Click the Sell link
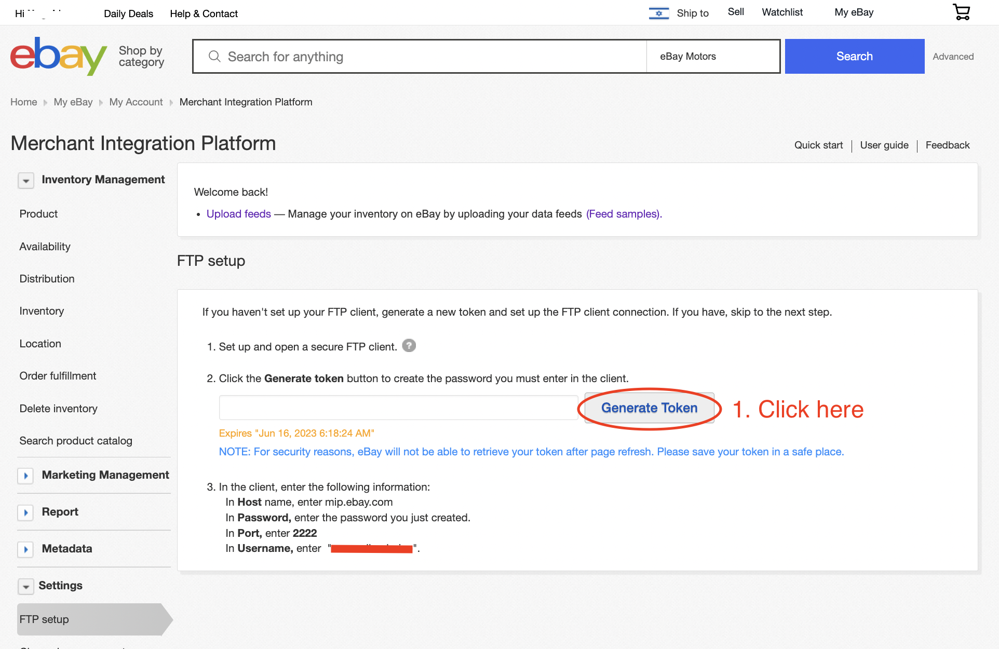999x649 pixels. pyautogui.click(x=736, y=12)
